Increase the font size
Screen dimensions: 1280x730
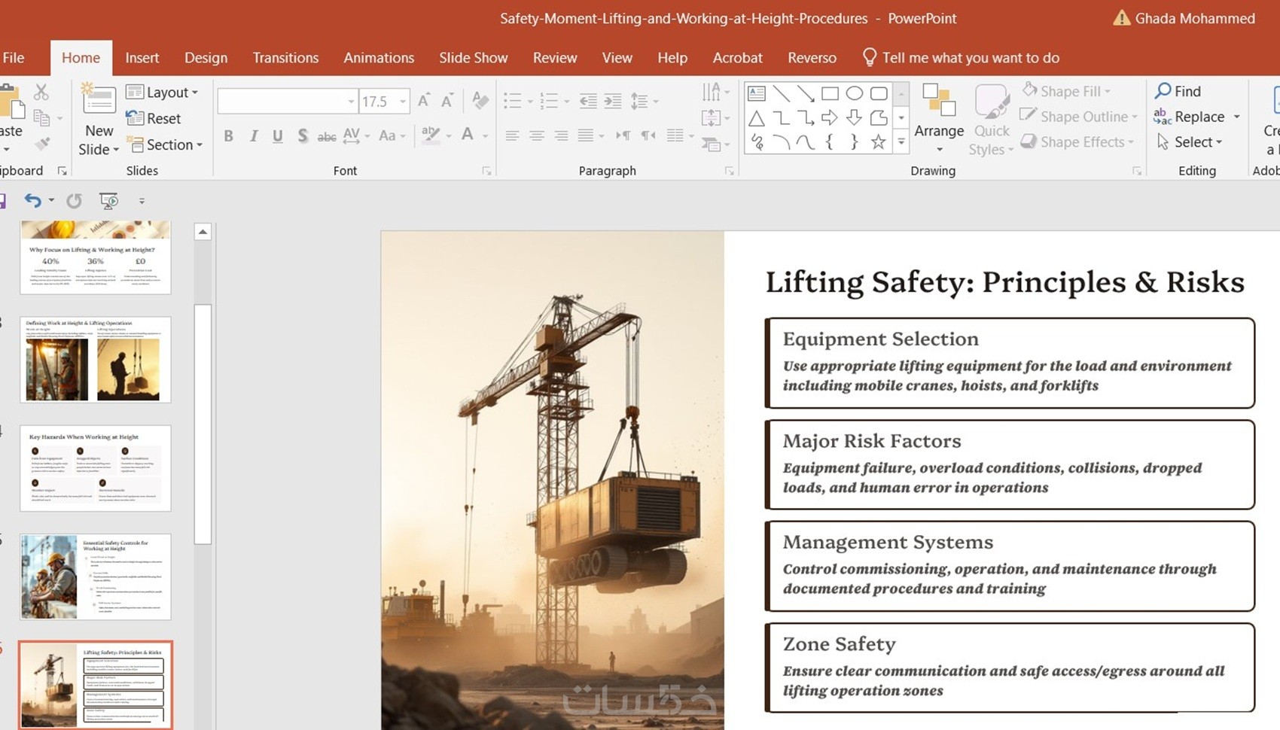click(x=424, y=101)
